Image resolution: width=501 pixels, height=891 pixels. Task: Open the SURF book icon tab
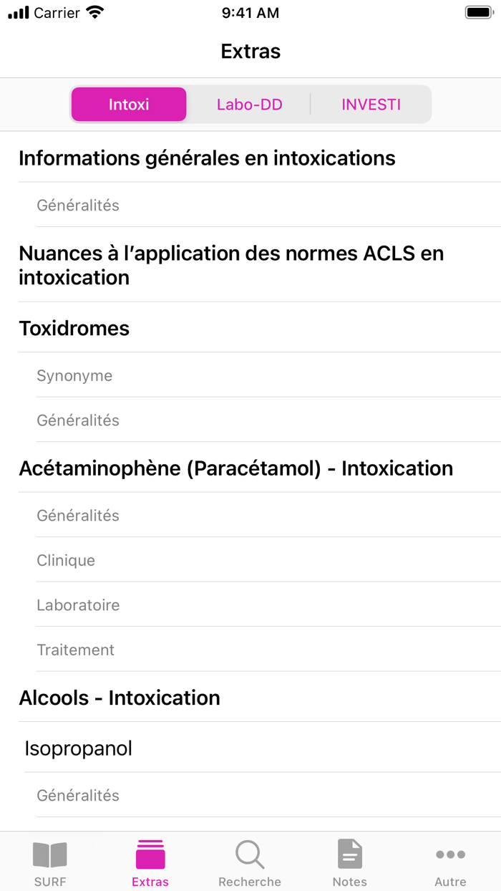50,855
